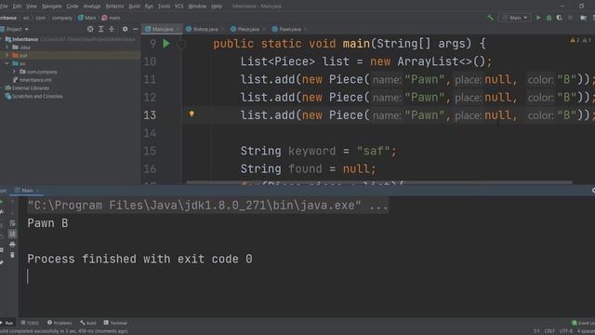Image resolution: width=595 pixels, height=335 pixels.
Task: Click the "Pawn B" output line in console
Action: (x=47, y=223)
